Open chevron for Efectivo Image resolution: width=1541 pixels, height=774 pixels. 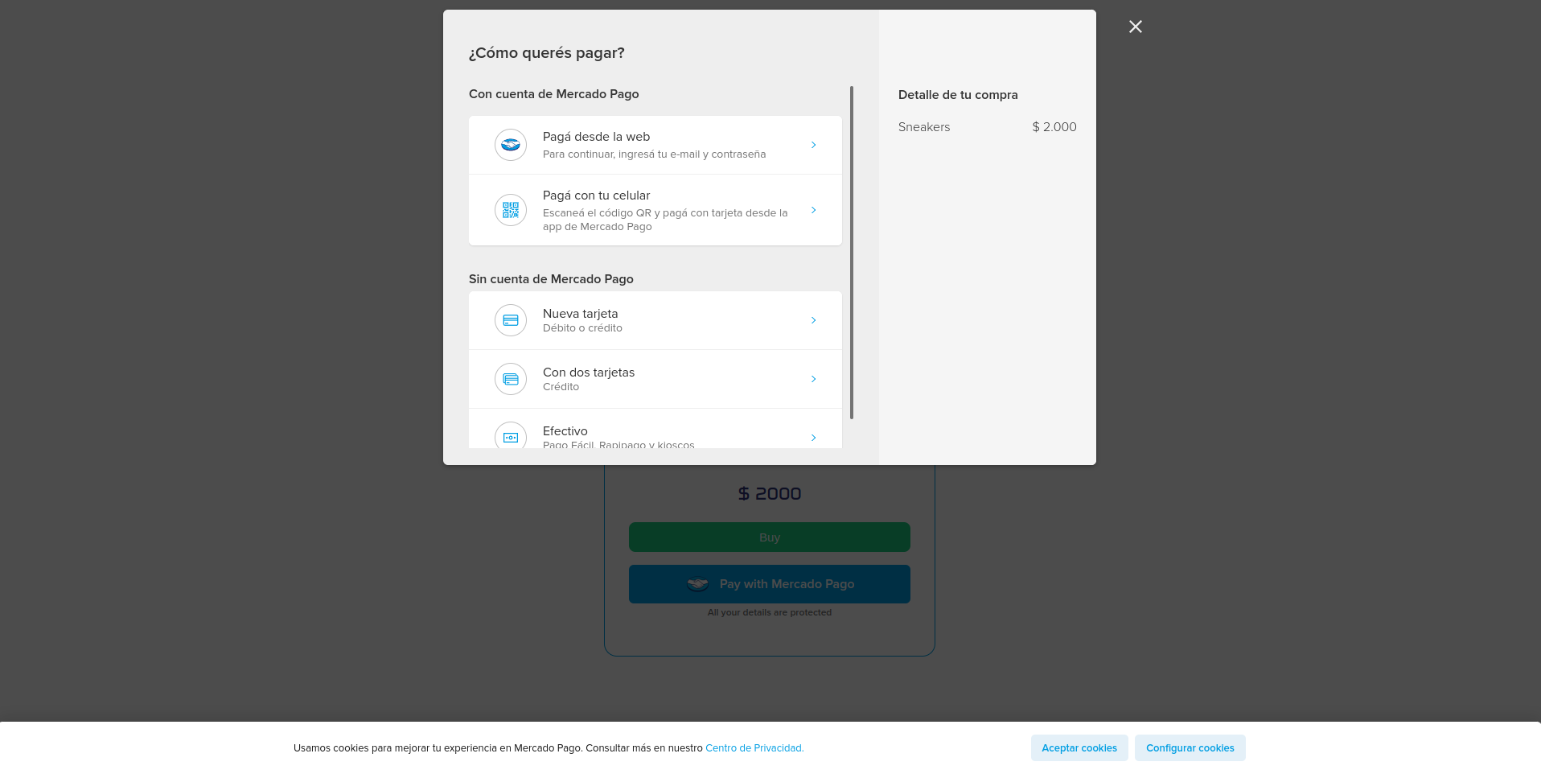814,438
